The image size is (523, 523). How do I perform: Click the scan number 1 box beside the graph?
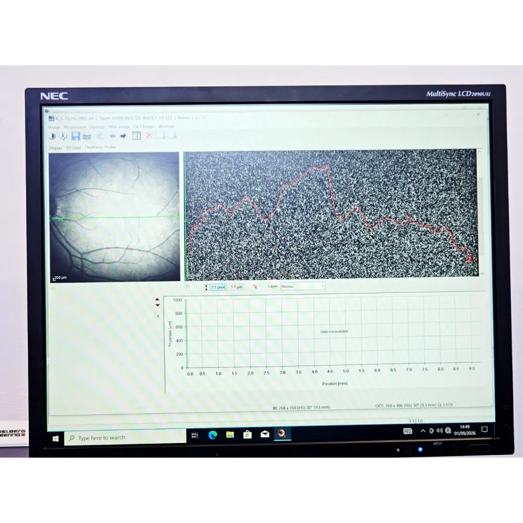pos(158,316)
